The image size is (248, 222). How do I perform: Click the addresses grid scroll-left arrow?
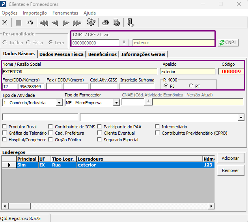[5, 206]
